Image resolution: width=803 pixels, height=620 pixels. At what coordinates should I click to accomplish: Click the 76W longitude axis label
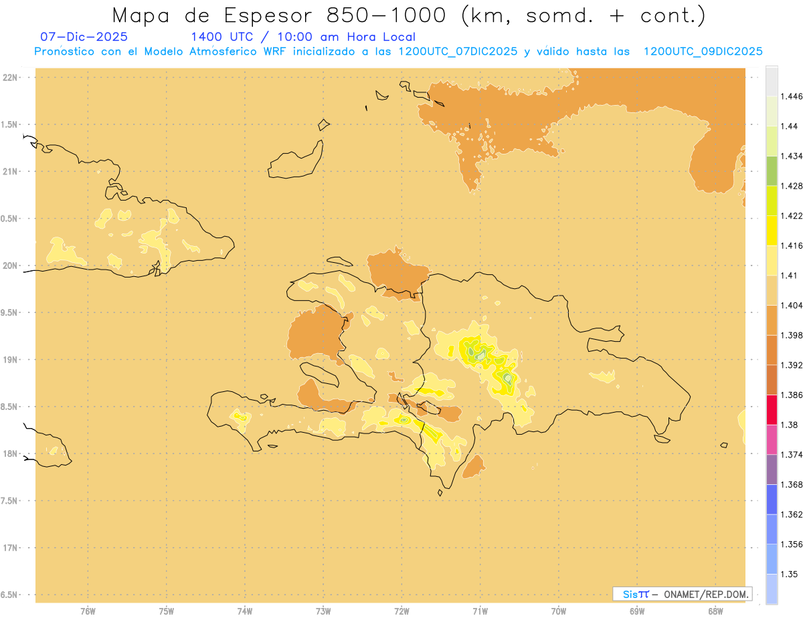[x=88, y=611]
